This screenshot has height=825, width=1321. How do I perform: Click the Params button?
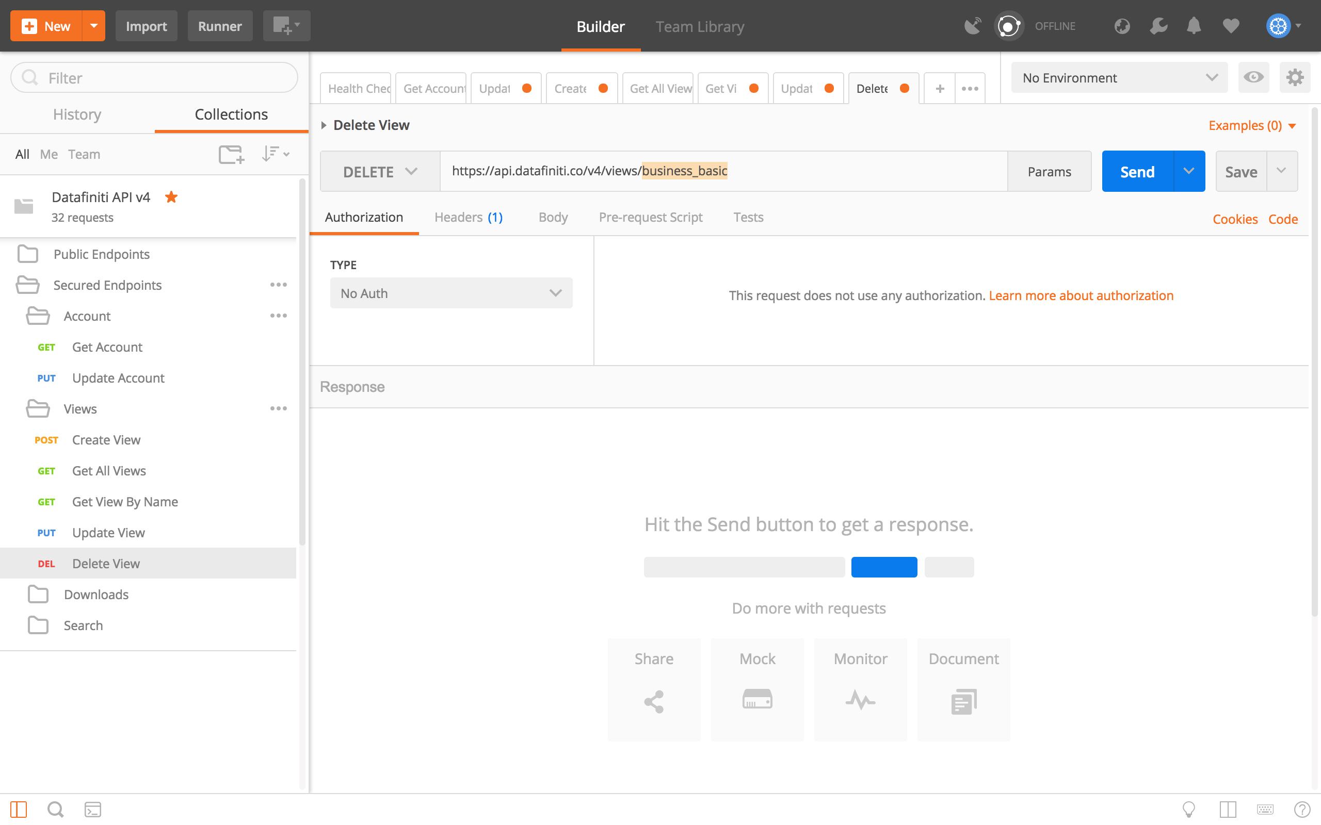click(x=1049, y=171)
